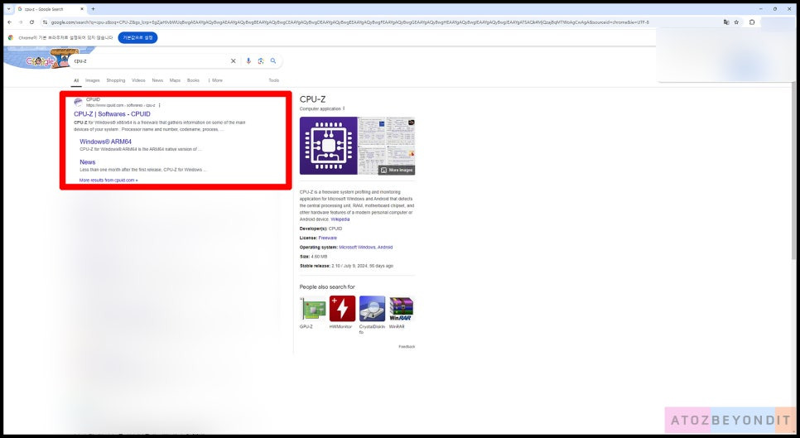
Task: Open the tab search dropdown arrow
Action: pos(8,9)
